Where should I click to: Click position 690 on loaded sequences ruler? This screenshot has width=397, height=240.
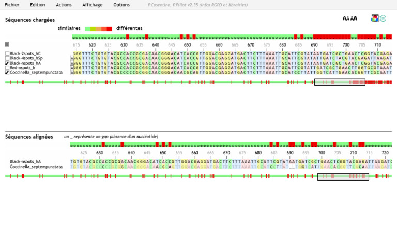point(314,45)
